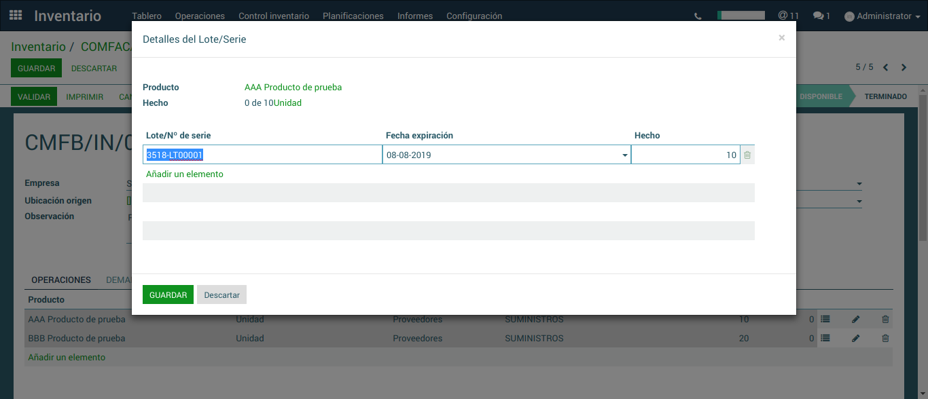
Task: Click the phone icon in top bar
Action: pyautogui.click(x=698, y=16)
